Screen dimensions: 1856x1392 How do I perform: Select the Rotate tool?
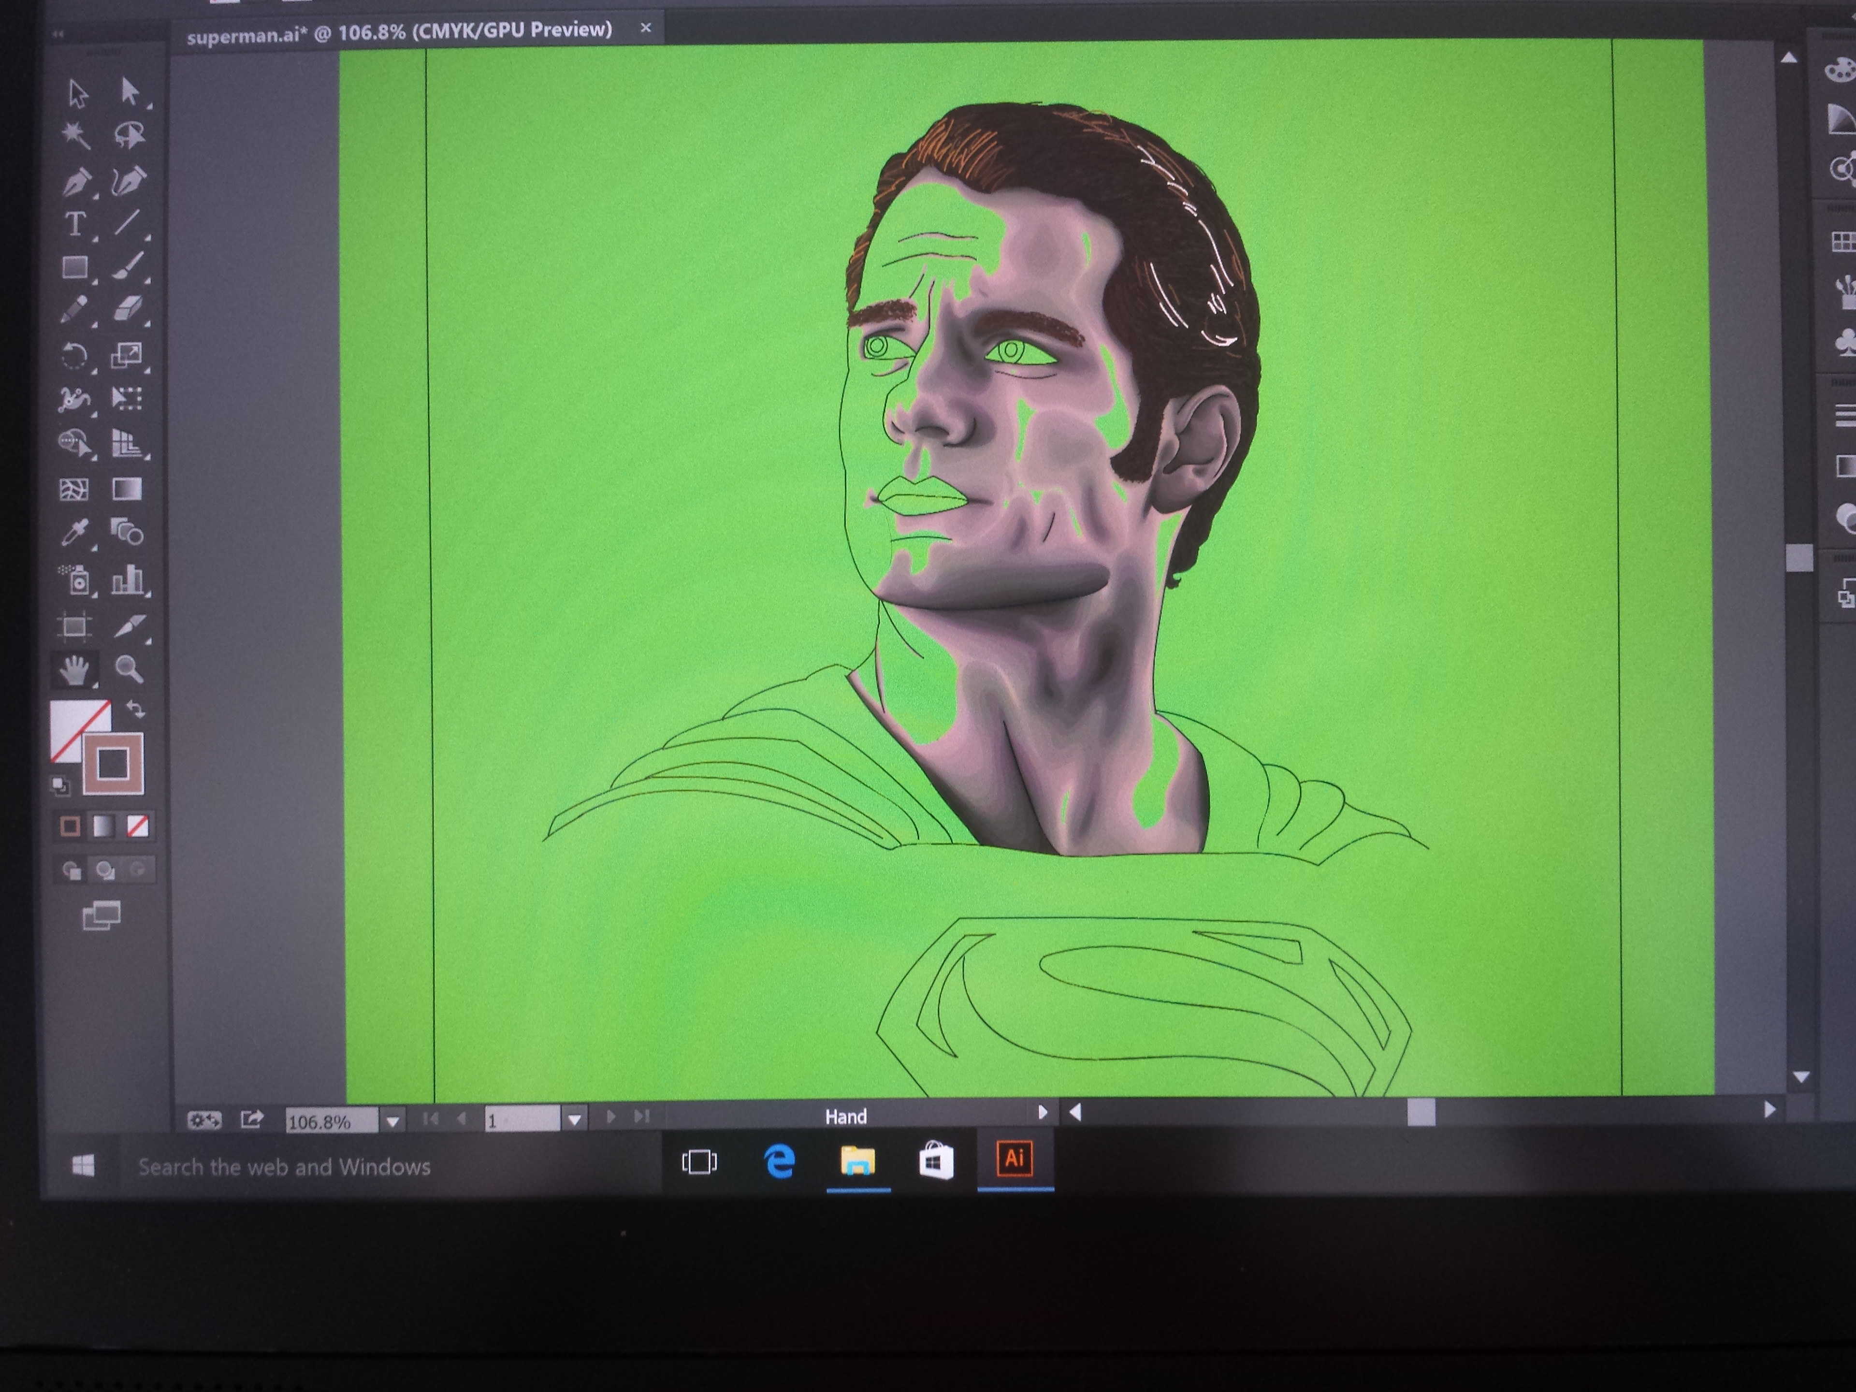tap(75, 356)
